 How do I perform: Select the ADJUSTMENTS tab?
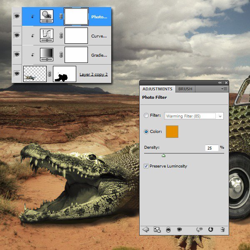[157, 89]
